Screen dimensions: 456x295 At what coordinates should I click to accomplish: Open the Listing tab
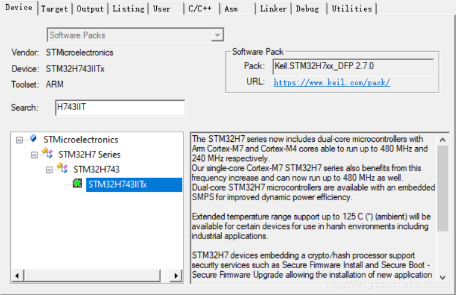tap(128, 9)
